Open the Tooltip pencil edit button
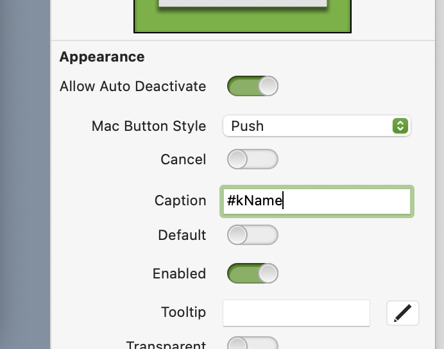 click(x=403, y=313)
